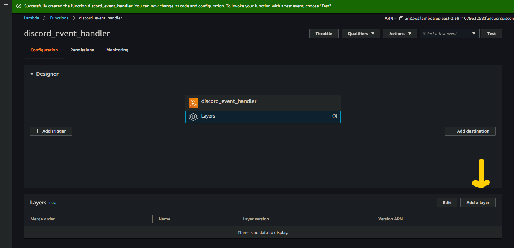
Task: Copy the function ARN icon
Action: pos(401,18)
